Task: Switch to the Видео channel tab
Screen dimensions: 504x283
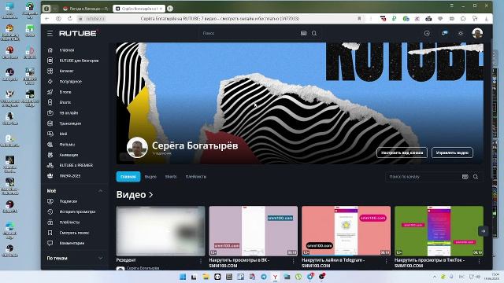Action: point(150,176)
